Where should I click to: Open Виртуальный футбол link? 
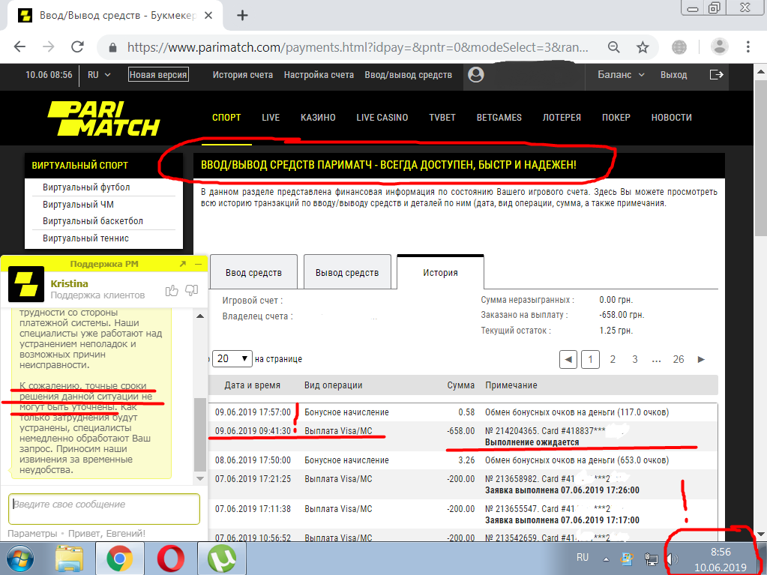pyautogui.click(x=86, y=187)
